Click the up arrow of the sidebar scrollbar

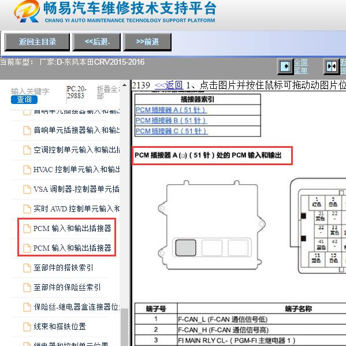[x=124, y=85]
